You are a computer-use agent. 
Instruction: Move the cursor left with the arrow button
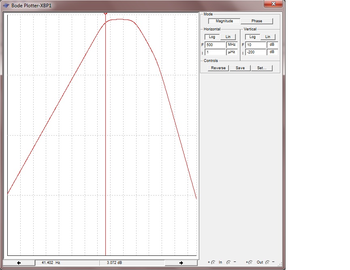pyautogui.click(x=19, y=263)
